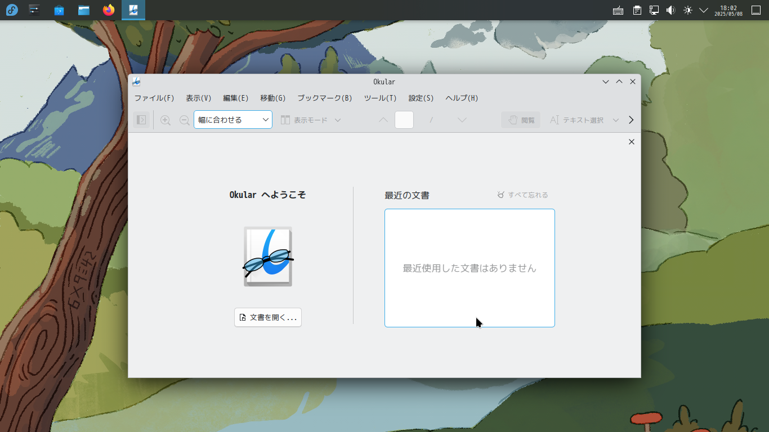Go to next page with down arrow
Screen dimensions: 769x432
pos(462,120)
